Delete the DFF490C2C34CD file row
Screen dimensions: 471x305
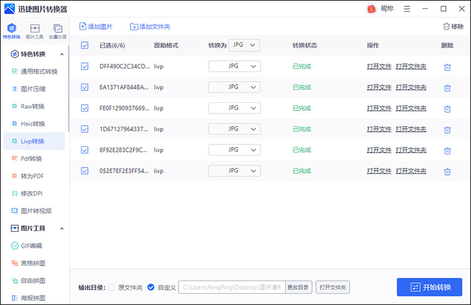click(x=447, y=67)
